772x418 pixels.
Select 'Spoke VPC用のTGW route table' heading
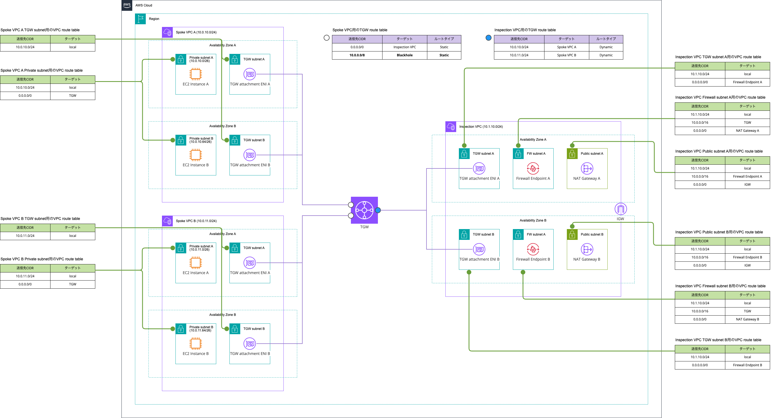click(x=360, y=30)
